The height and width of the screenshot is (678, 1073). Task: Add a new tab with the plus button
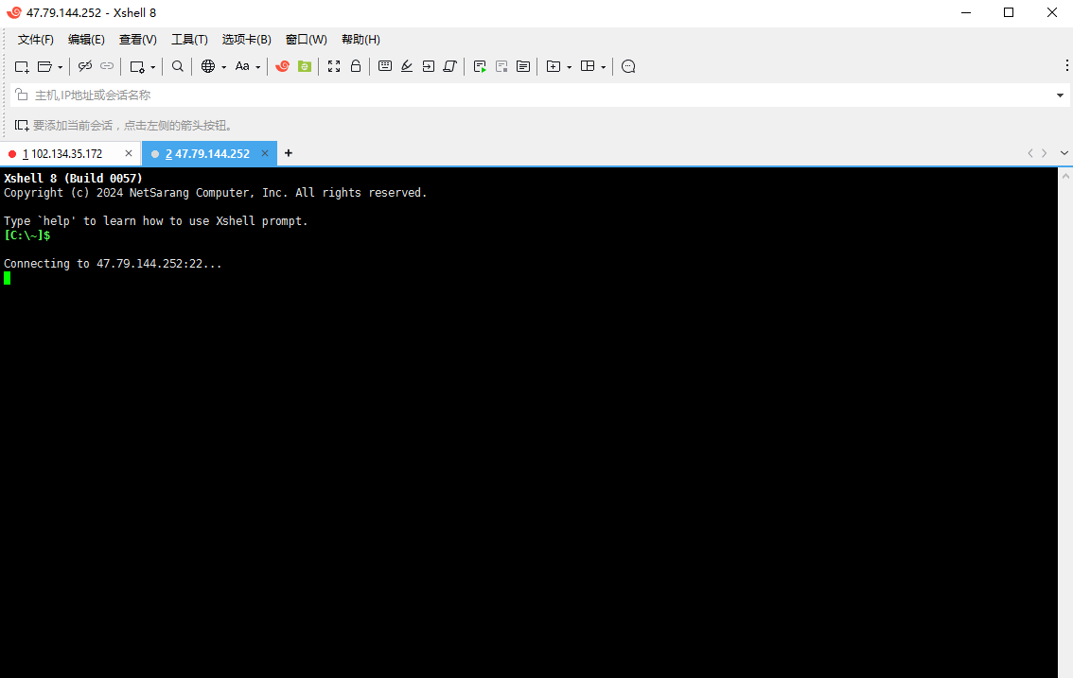click(x=289, y=152)
